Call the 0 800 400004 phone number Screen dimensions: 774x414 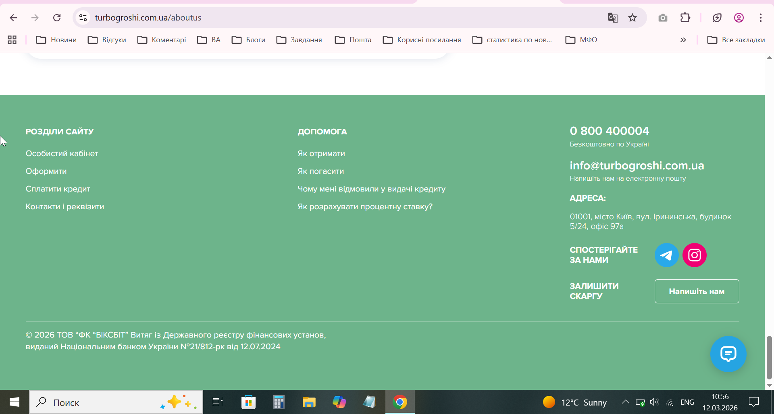point(610,131)
